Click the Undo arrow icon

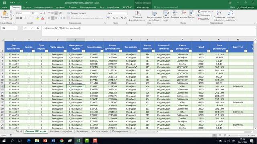click(11, 3)
